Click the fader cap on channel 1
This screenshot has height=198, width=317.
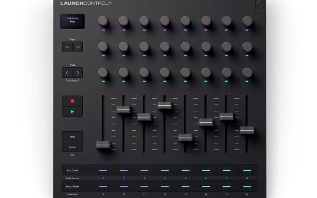click(103, 145)
